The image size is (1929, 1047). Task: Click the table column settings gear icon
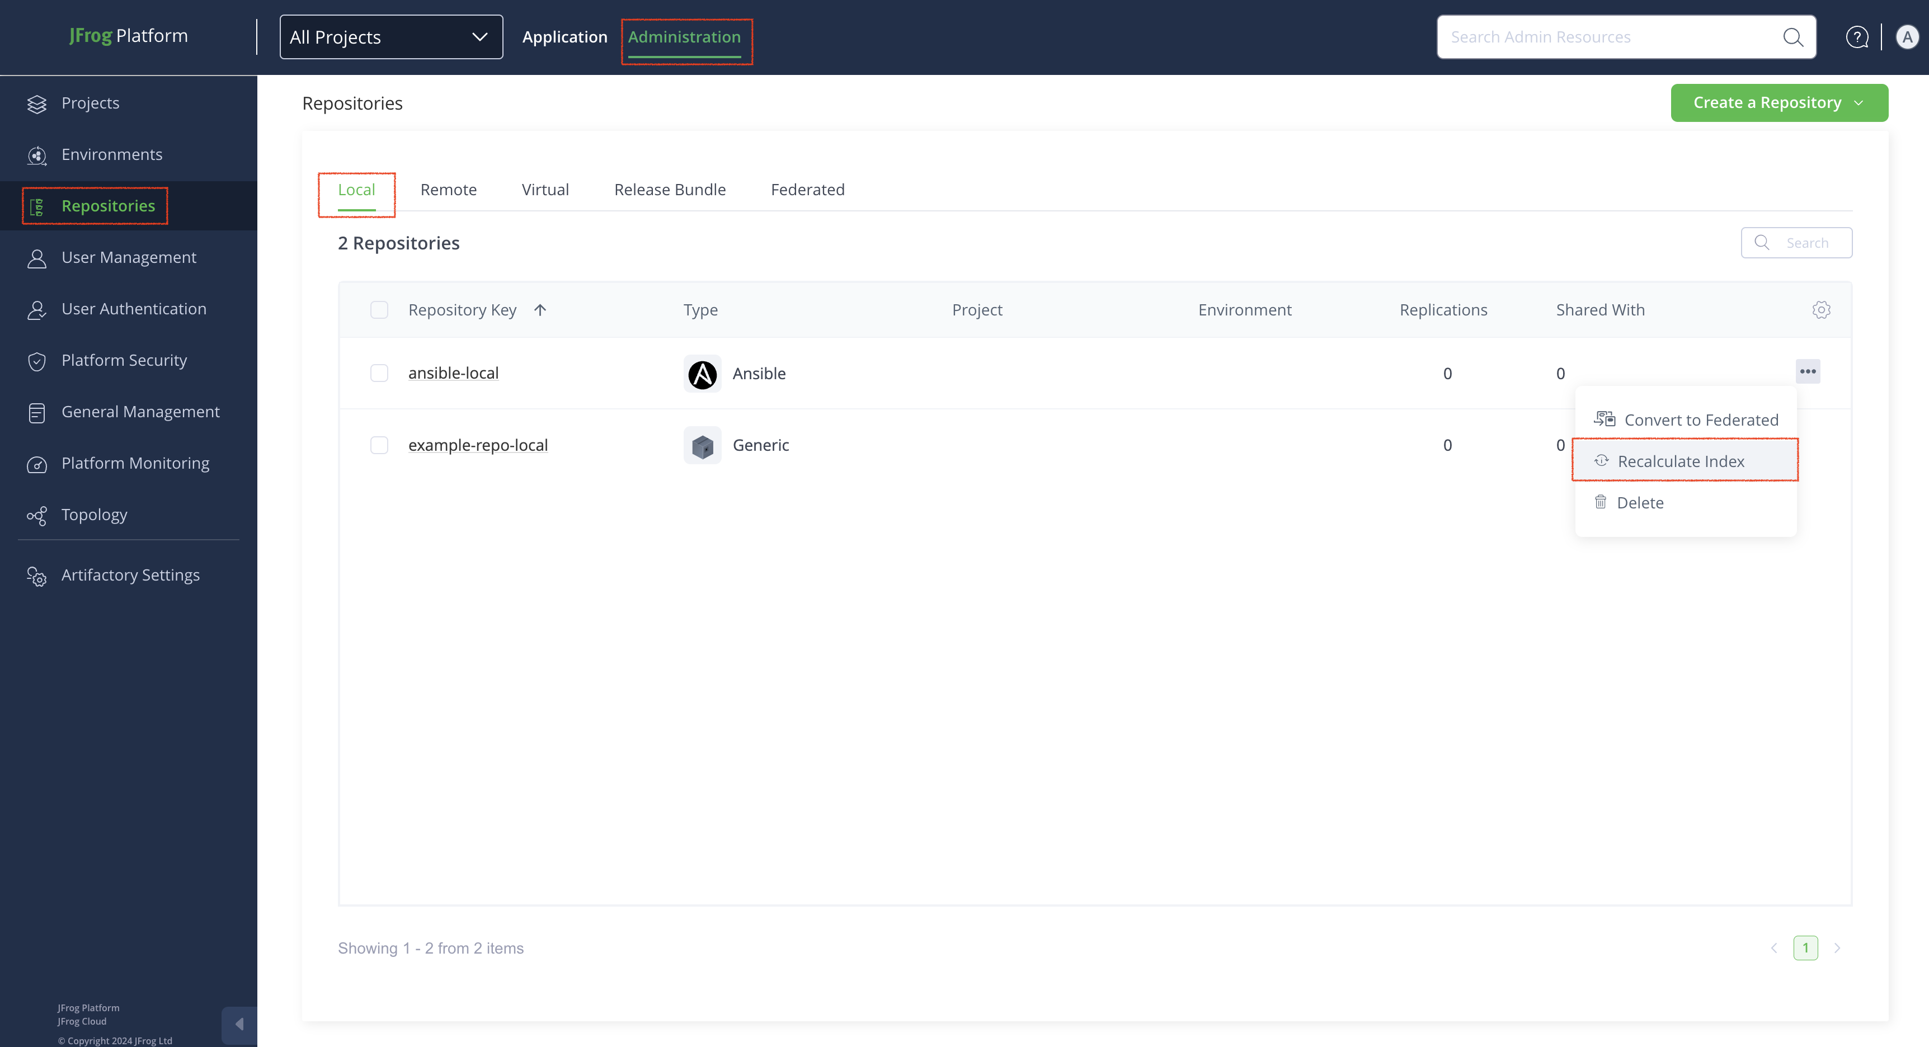(1820, 310)
